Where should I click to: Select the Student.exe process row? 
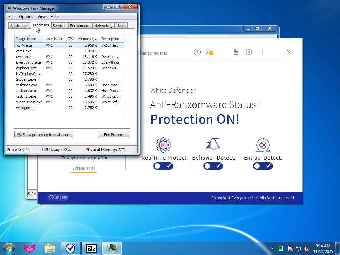click(x=69, y=79)
